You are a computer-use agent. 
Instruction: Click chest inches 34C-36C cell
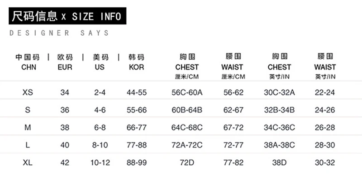click(x=279, y=127)
